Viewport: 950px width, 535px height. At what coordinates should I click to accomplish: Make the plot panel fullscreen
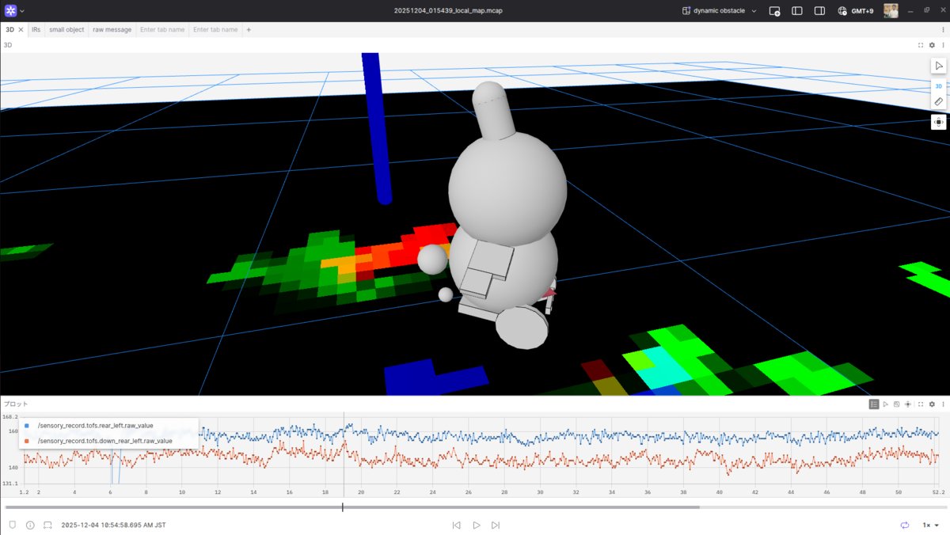click(x=921, y=404)
